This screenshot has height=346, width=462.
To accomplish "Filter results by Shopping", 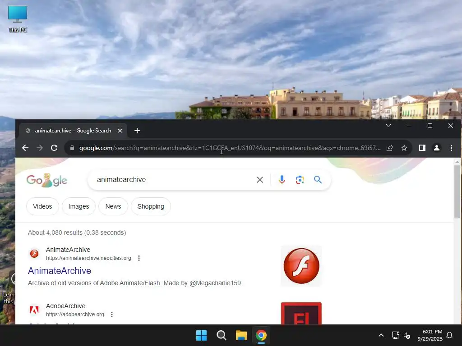I will tap(151, 206).
